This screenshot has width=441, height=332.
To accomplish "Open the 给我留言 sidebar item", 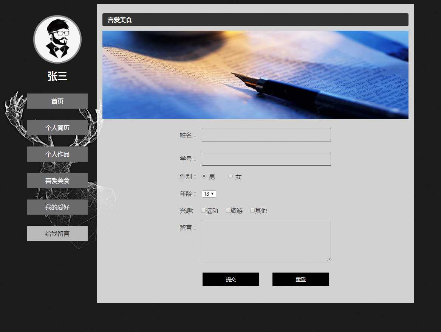I will click(x=57, y=234).
